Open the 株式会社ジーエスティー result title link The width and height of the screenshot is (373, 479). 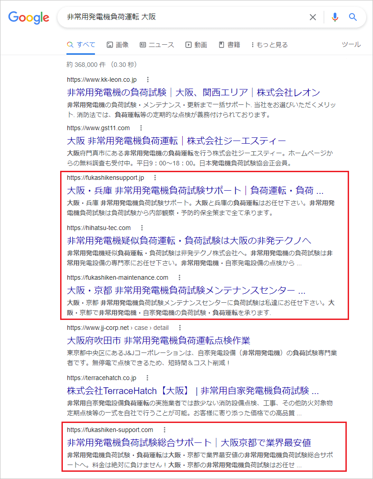pyautogui.click(x=176, y=141)
